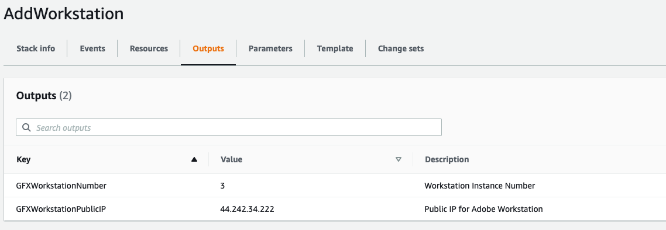The height and width of the screenshot is (230, 666).
Task: Select GFXWorkstationNumber key cell
Action: [x=61, y=186]
